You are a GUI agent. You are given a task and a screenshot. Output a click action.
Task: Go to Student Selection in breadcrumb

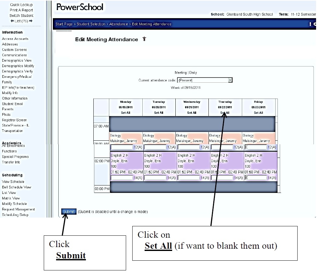tap(91, 24)
